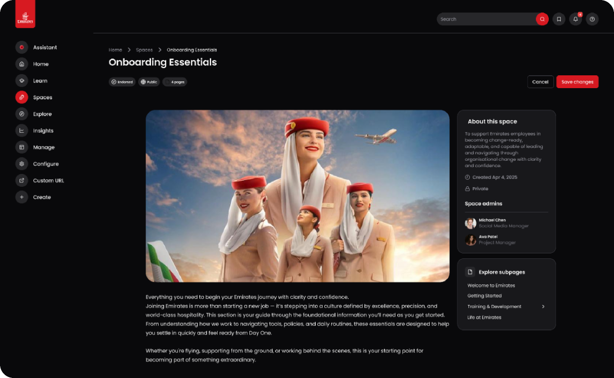Open the Assistant menu label
The image size is (614, 378).
click(x=45, y=47)
